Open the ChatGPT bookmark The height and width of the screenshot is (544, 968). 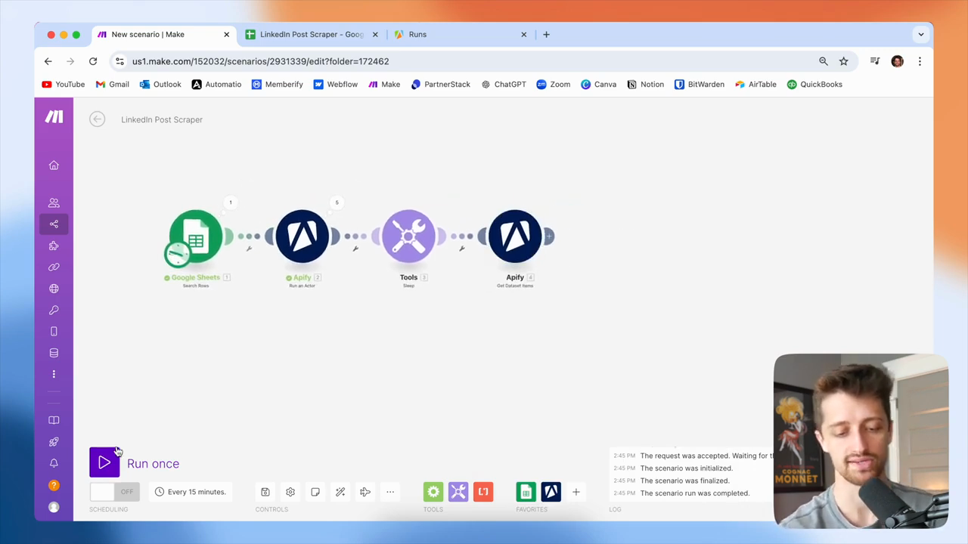click(503, 85)
